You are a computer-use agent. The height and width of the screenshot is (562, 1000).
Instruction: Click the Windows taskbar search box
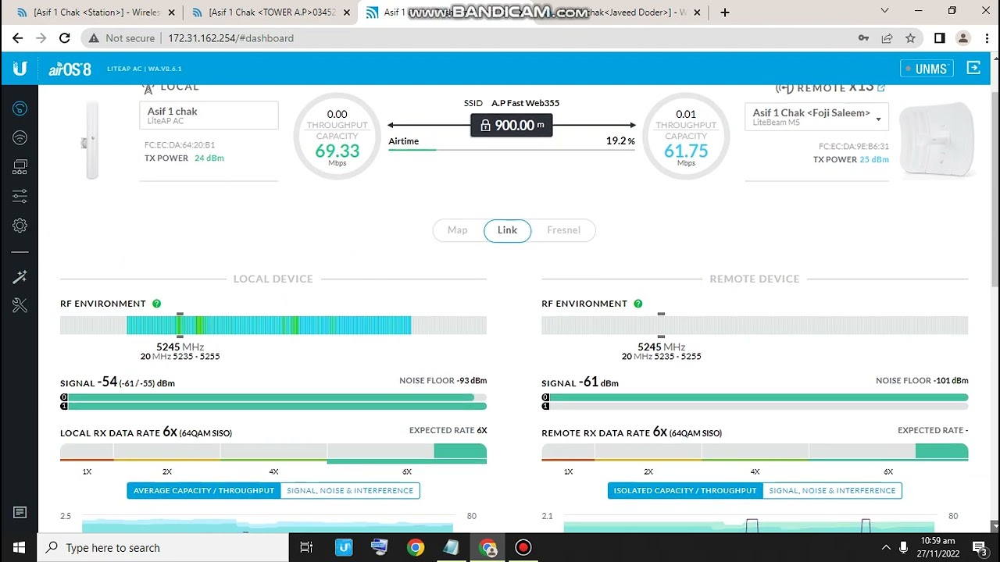pyautogui.click(x=163, y=548)
